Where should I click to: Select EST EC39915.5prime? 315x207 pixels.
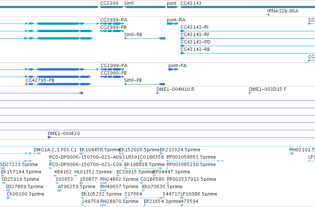click(135, 172)
